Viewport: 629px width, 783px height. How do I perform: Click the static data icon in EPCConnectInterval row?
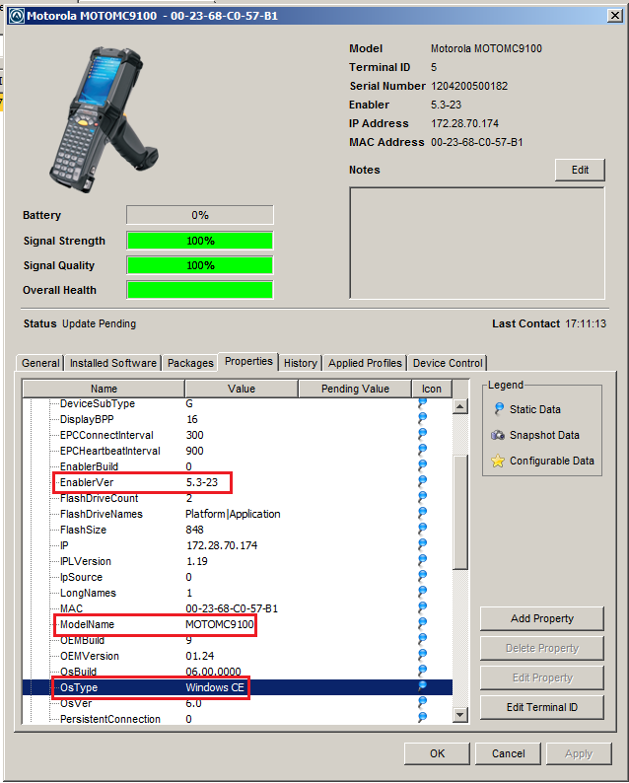coord(422,435)
